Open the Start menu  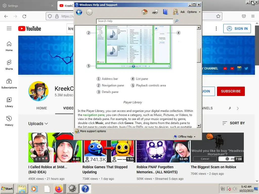tap(7, 188)
